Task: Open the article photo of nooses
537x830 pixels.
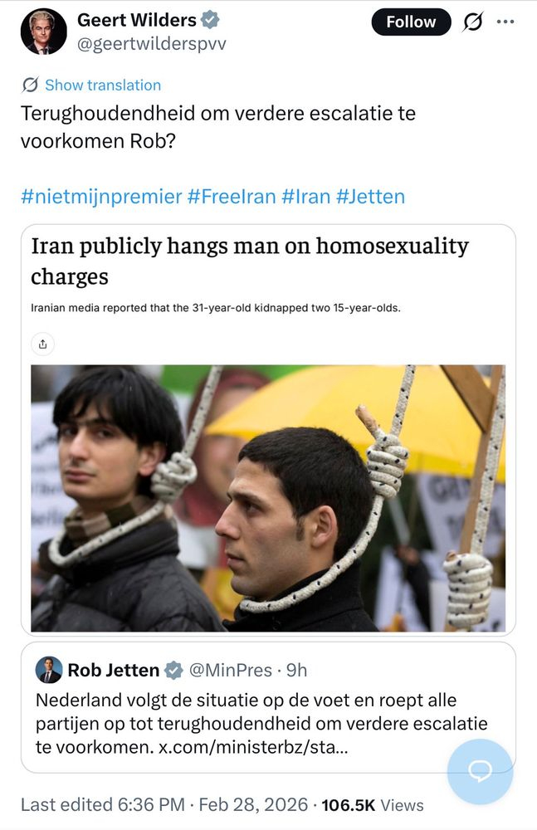Action: (x=268, y=498)
